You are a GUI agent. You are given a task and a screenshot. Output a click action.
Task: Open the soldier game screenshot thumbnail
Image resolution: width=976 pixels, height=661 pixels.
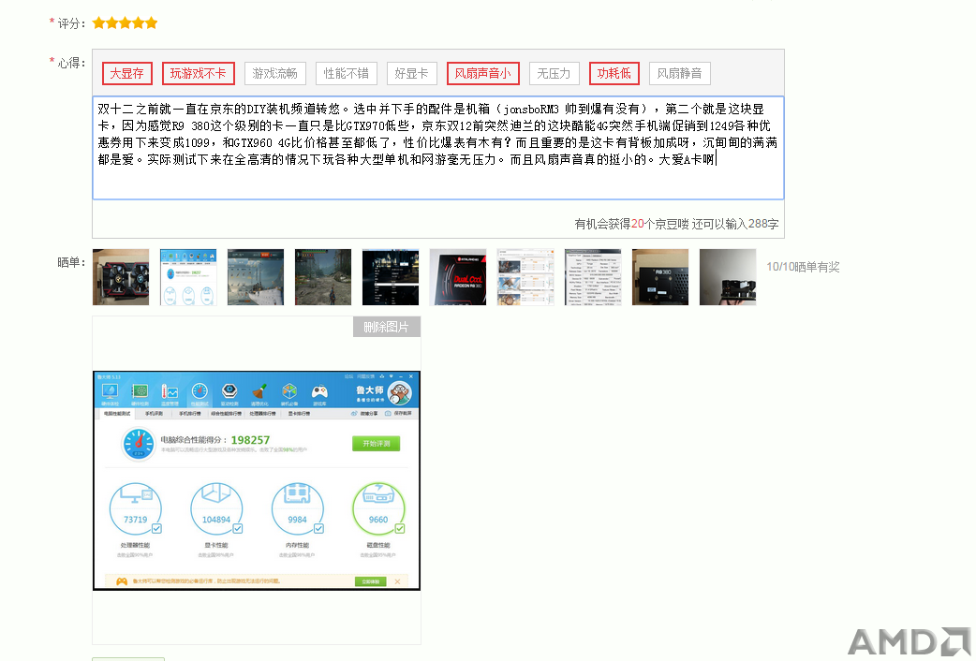(x=323, y=277)
